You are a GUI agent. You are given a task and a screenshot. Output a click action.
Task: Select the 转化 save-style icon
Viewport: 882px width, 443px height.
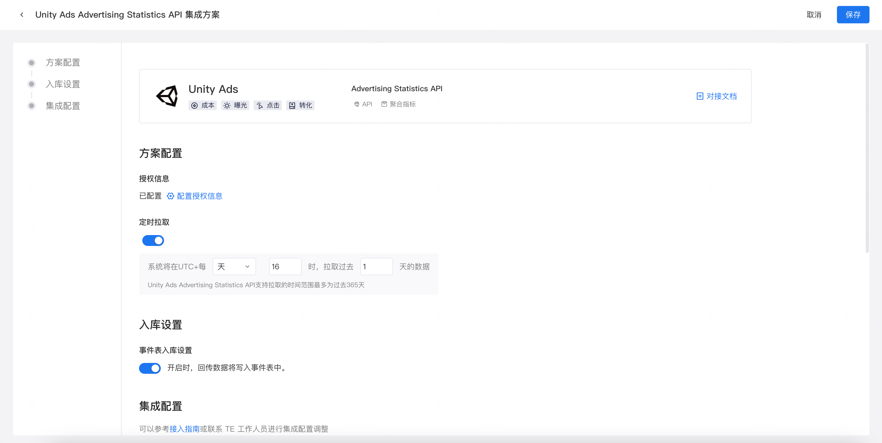(292, 105)
